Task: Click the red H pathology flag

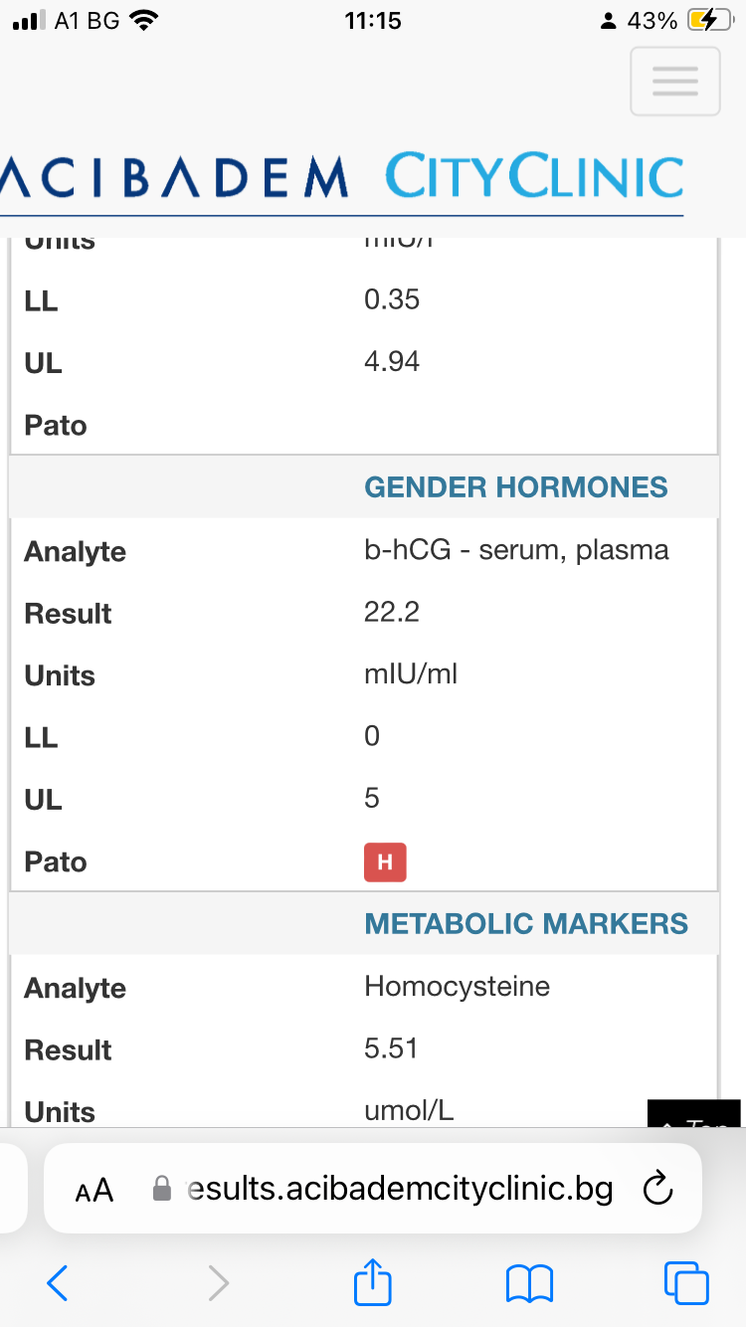Action: point(385,862)
